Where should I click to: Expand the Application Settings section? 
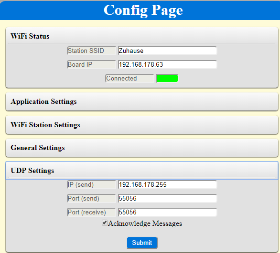tap(142, 101)
